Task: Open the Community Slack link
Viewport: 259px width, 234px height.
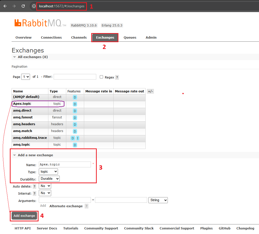Action: 139,228
